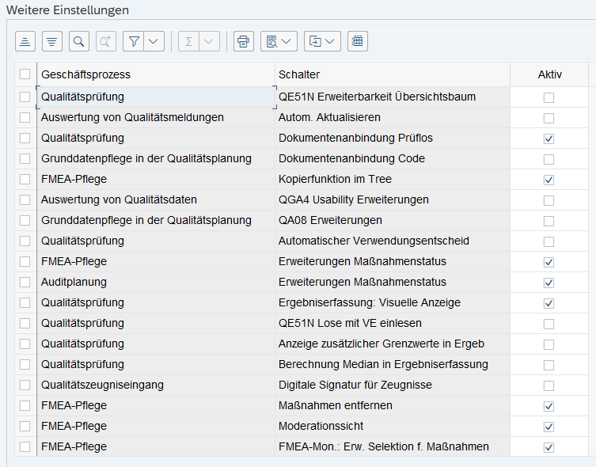Open search with the magnifier icon
This screenshot has width=596, height=467.
point(79,41)
